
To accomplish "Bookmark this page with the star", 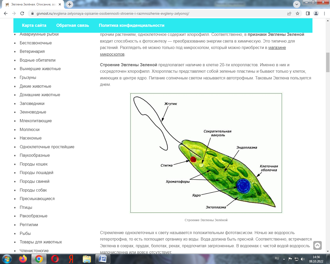I will click(298, 13).
